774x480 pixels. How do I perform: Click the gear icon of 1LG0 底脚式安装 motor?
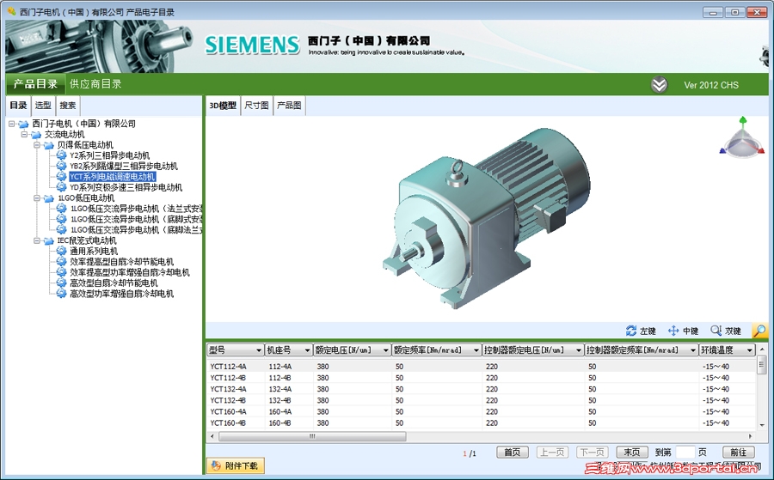[x=61, y=219]
